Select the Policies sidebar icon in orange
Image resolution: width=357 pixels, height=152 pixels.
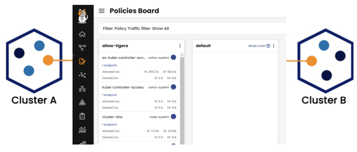pyautogui.click(x=82, y=61)
